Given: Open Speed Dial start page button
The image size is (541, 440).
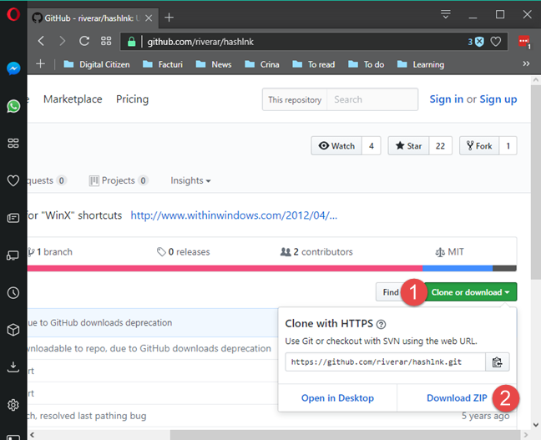Looking at the screenshot, I should coord(106,41).
